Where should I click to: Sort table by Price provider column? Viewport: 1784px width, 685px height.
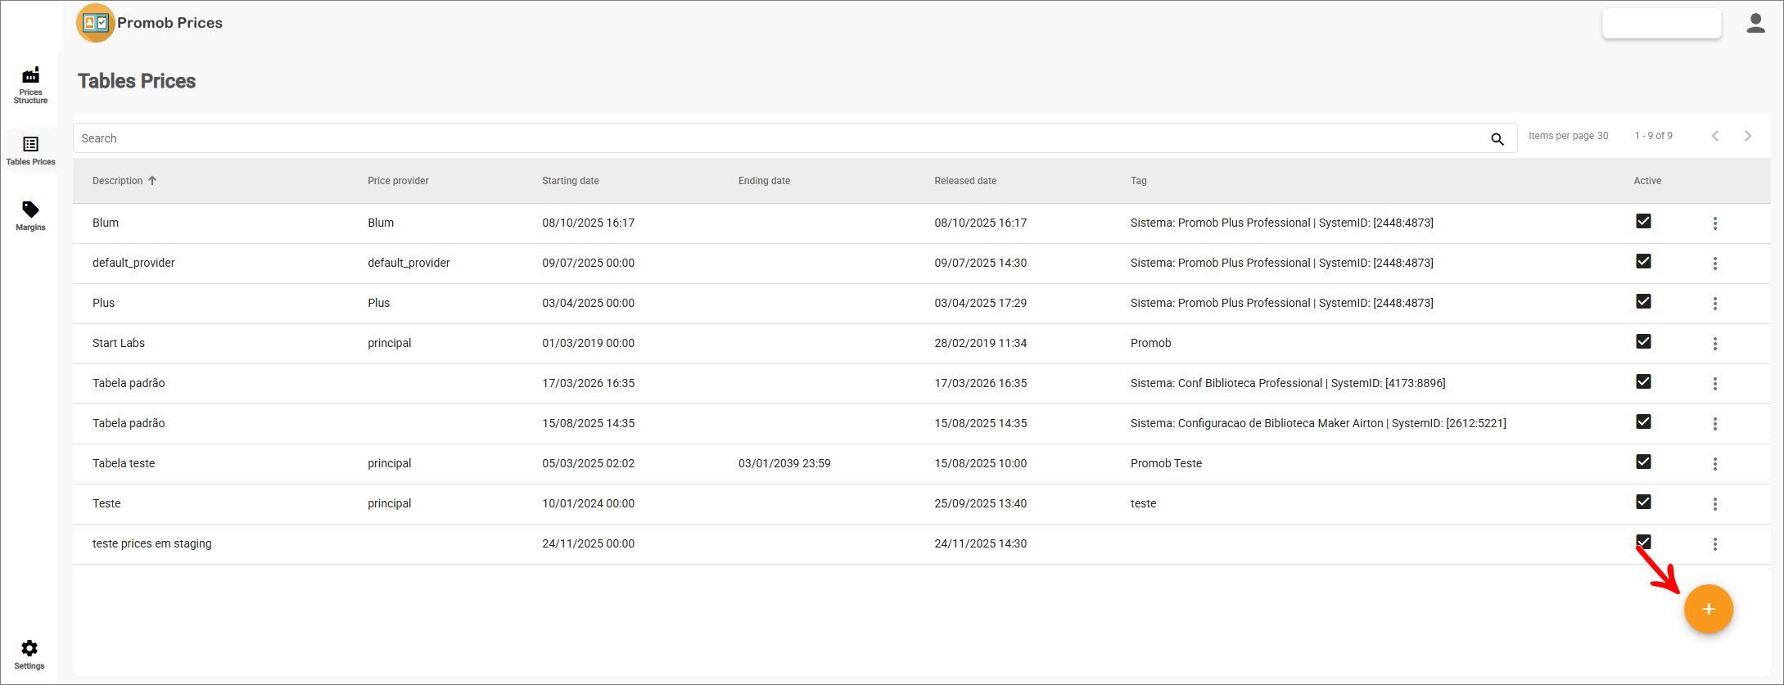[x=398, y=181]
